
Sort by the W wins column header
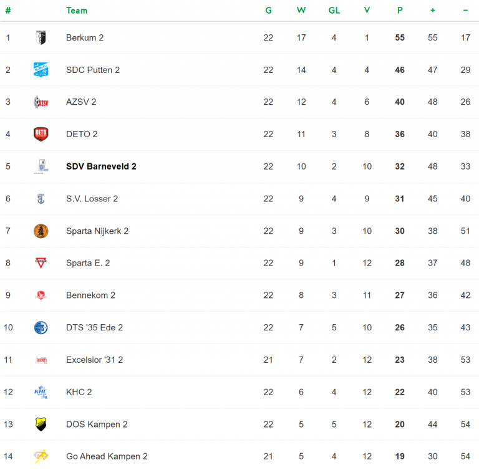[301, 11]
